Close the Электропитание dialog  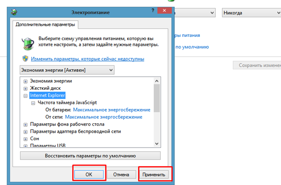(x=164, y=11)
